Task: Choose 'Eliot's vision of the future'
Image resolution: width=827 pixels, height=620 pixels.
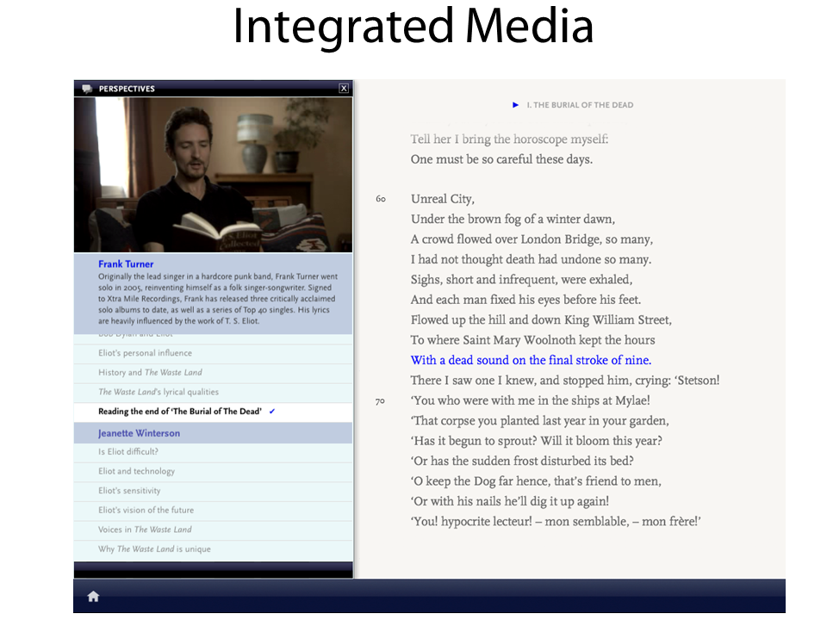Action: tap(146, 510)
